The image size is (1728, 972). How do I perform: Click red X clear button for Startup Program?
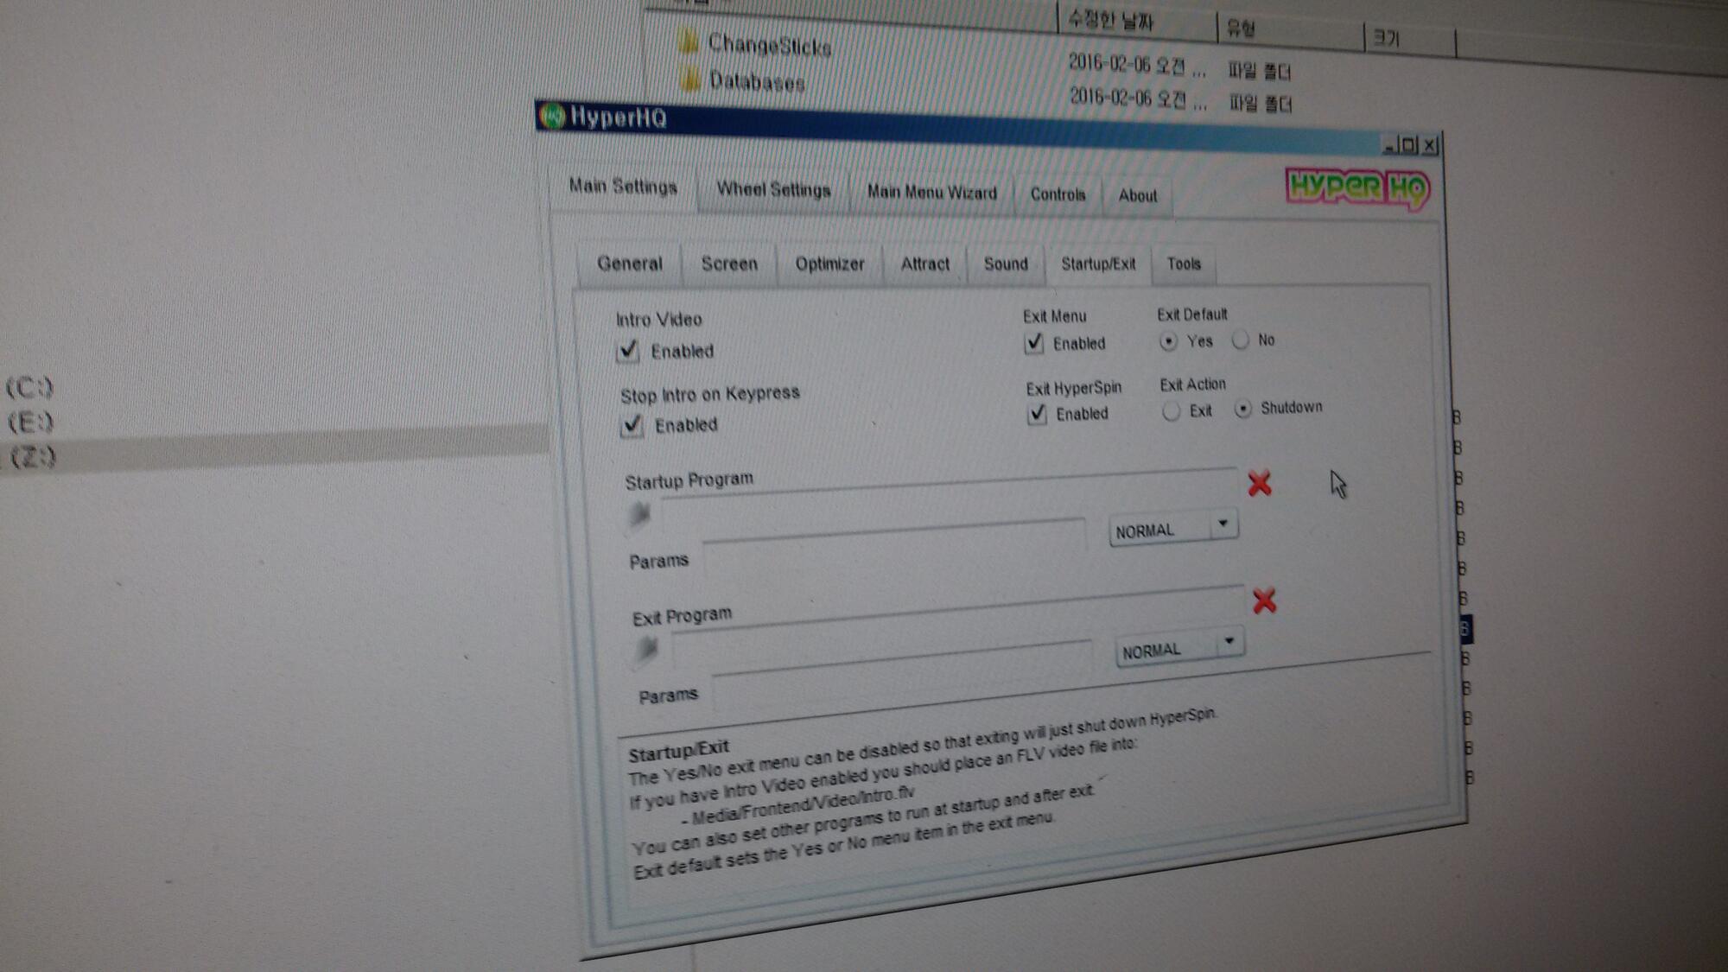coord(1259,483)
